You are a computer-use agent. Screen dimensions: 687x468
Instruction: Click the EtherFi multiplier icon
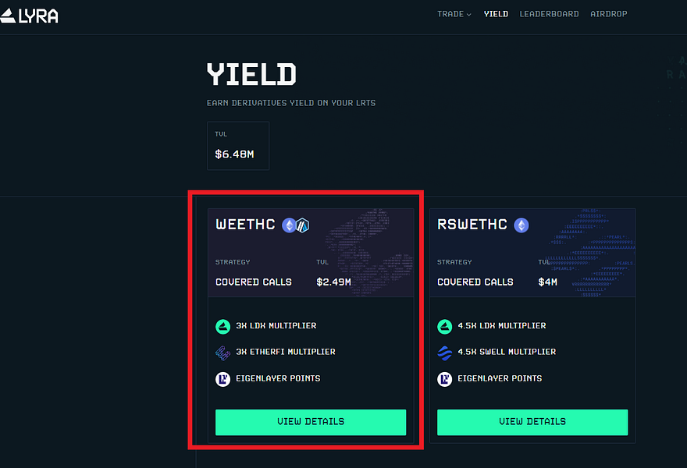(x=223, y=353)
